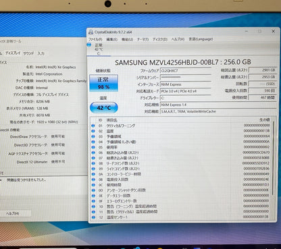The width and height of the screenshot is (281, 249).
Task: Switch to サウンド tab in DirectX tool
Action: point(28,53)
